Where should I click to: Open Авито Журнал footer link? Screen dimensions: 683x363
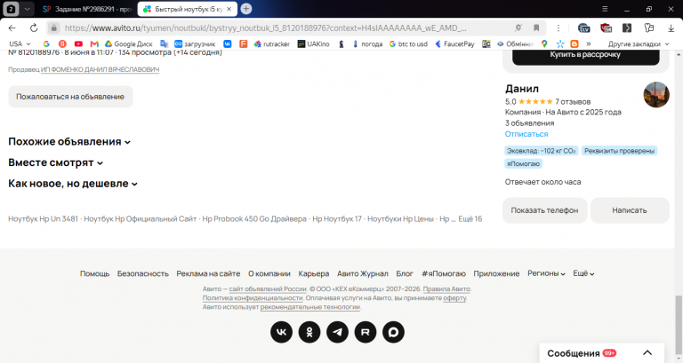click(363, 274)
